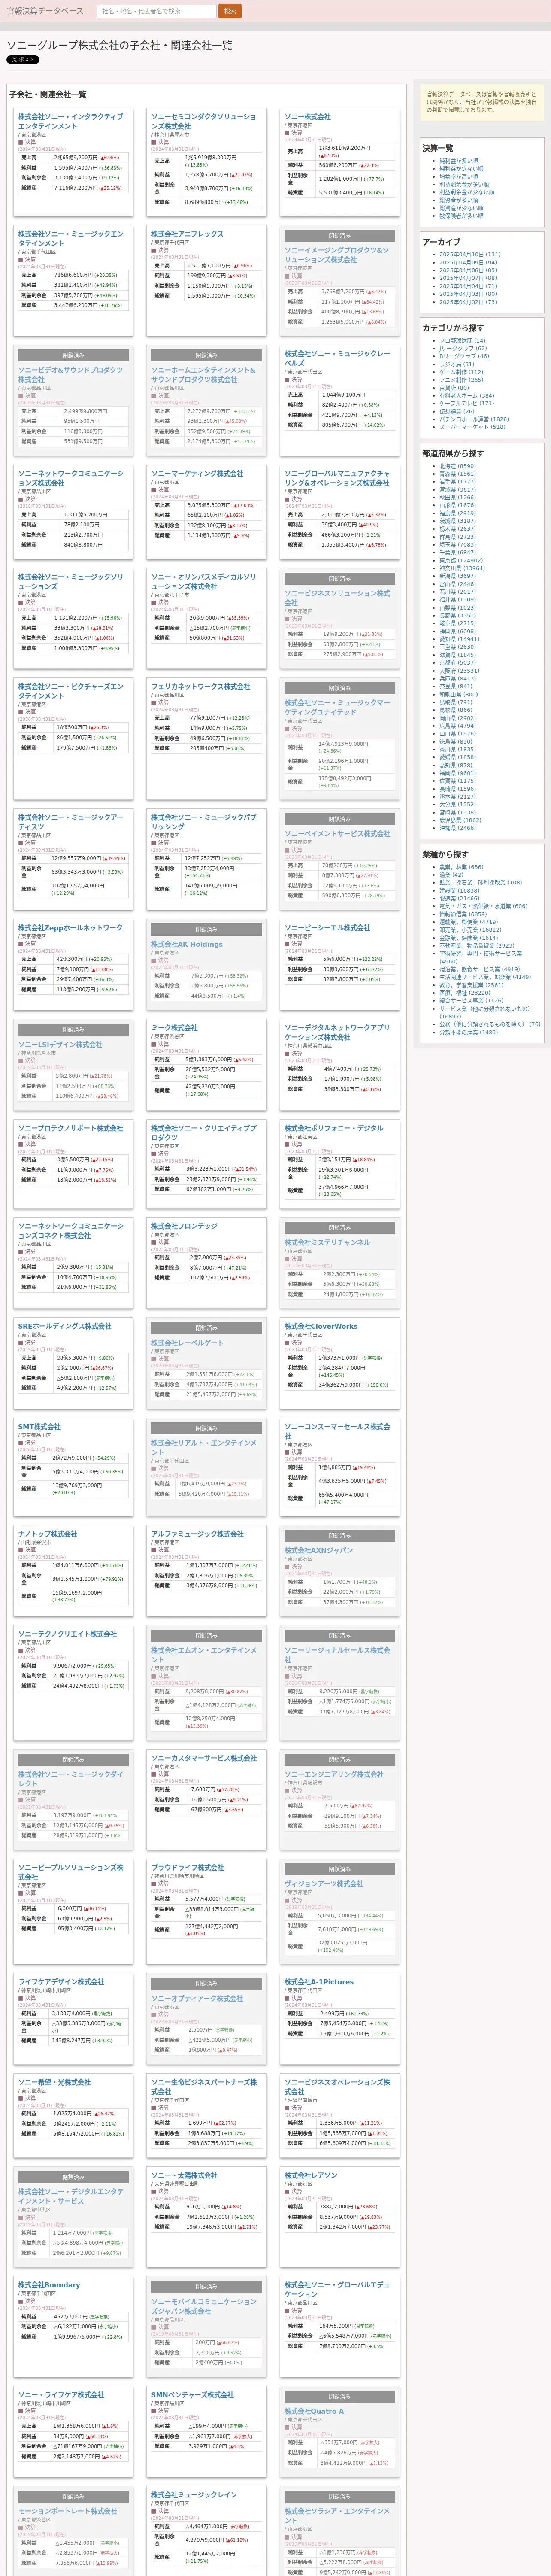Open SREホールディングス株式会社 company link

(x=64, y=1326)
